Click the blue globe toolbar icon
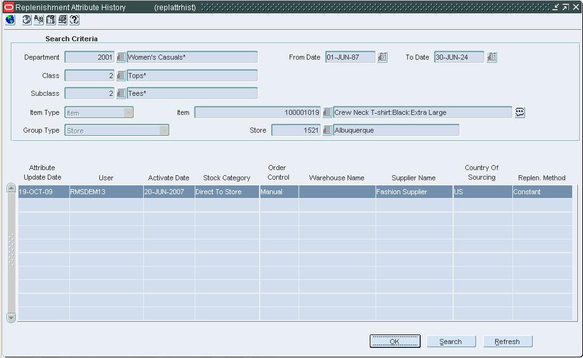Screen dimensions: 583x358 click(10, 20)
